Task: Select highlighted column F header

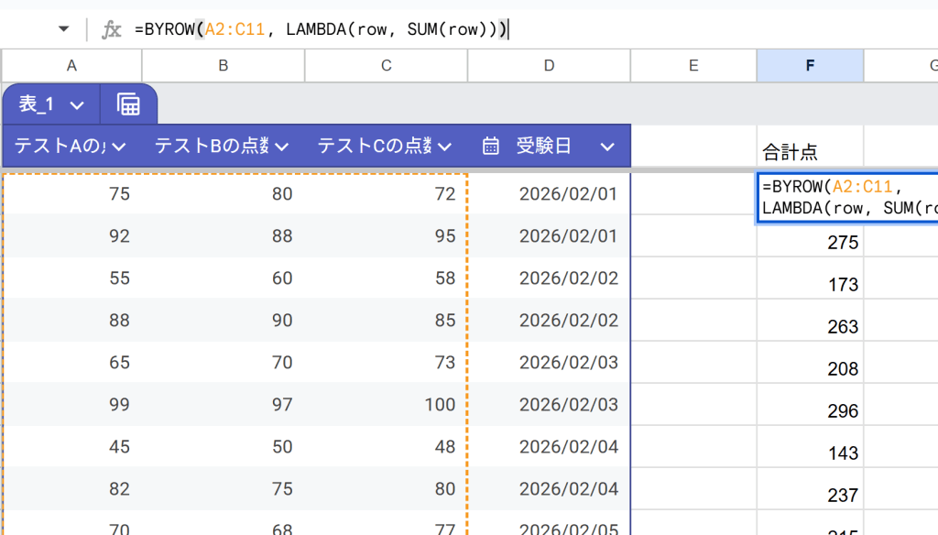Action: (x=810, y=66)
